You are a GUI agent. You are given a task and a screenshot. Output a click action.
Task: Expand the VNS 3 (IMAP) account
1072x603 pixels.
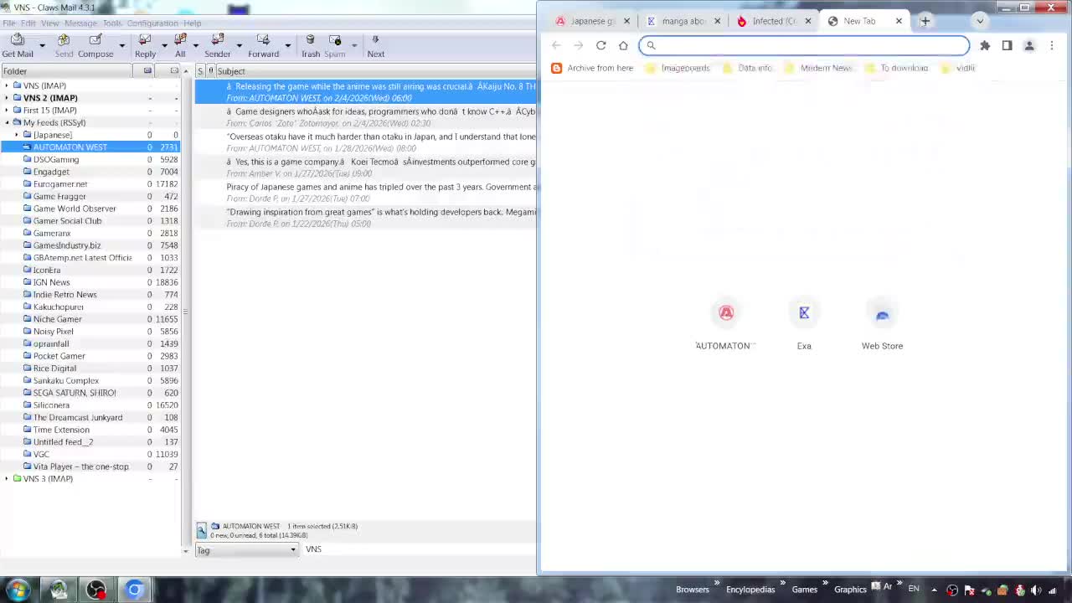click(x=7, y=479)
